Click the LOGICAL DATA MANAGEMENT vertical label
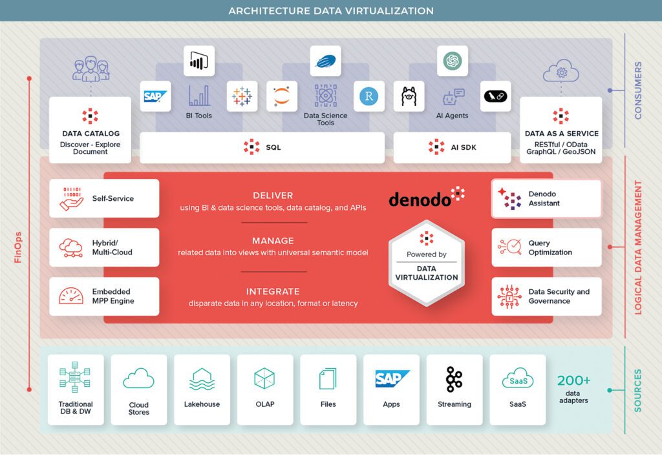Screen dimensions: 662x474 coord(638,247)
